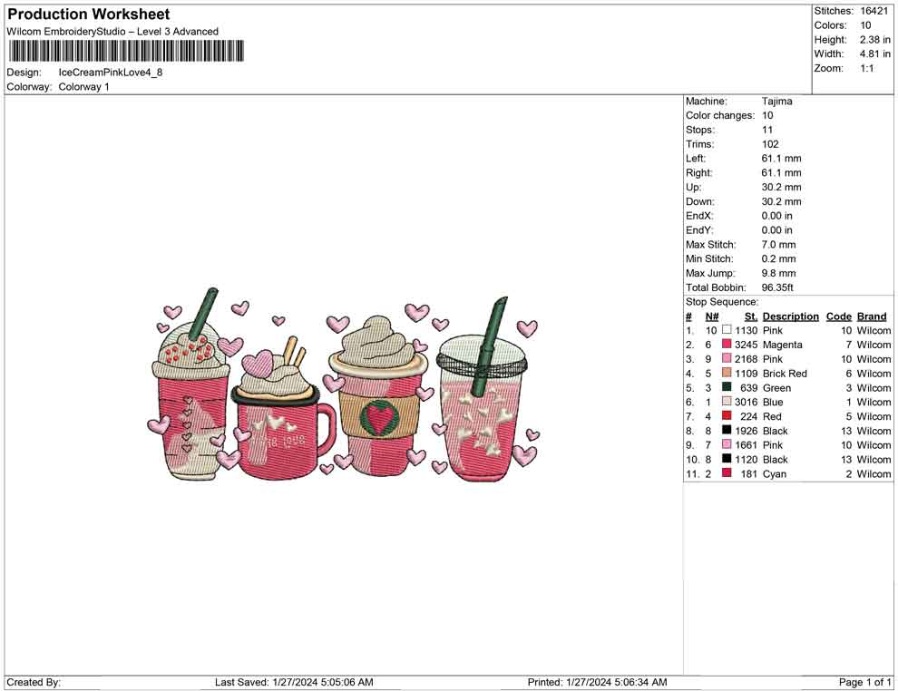Click the Stitches value 16421
This screenshot has height=691, width=898.
[x=874, y=11]
